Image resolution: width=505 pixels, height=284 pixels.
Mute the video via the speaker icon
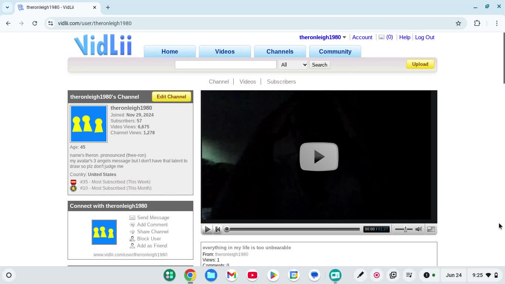click(x=418, y=229)
